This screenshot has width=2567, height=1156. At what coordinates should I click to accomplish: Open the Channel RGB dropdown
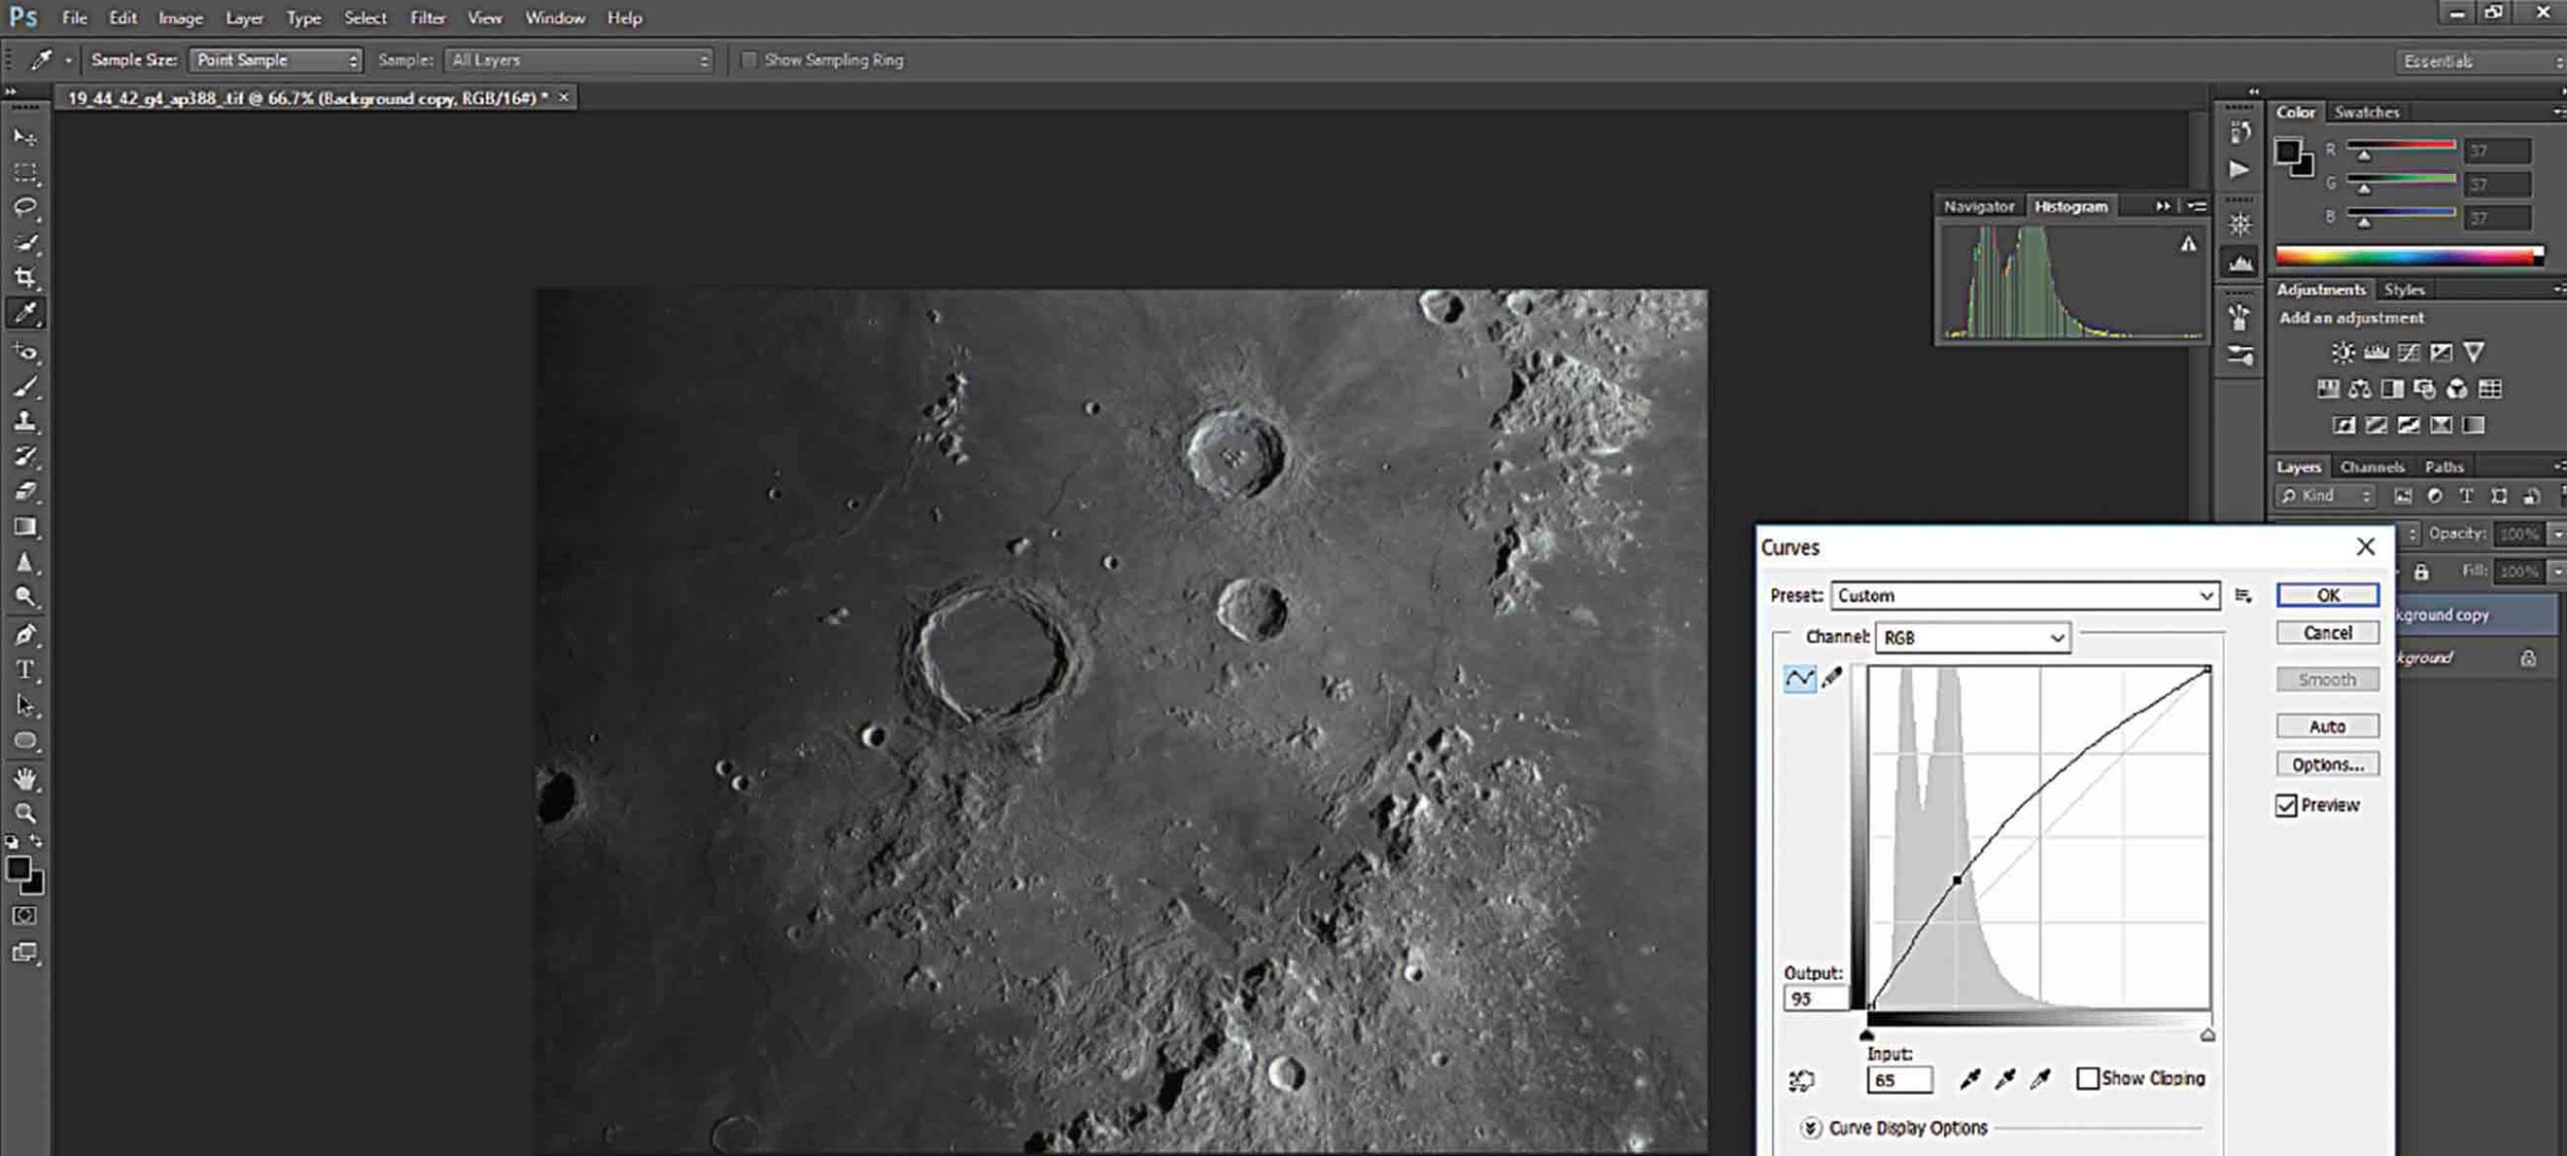pos(1972,638)
